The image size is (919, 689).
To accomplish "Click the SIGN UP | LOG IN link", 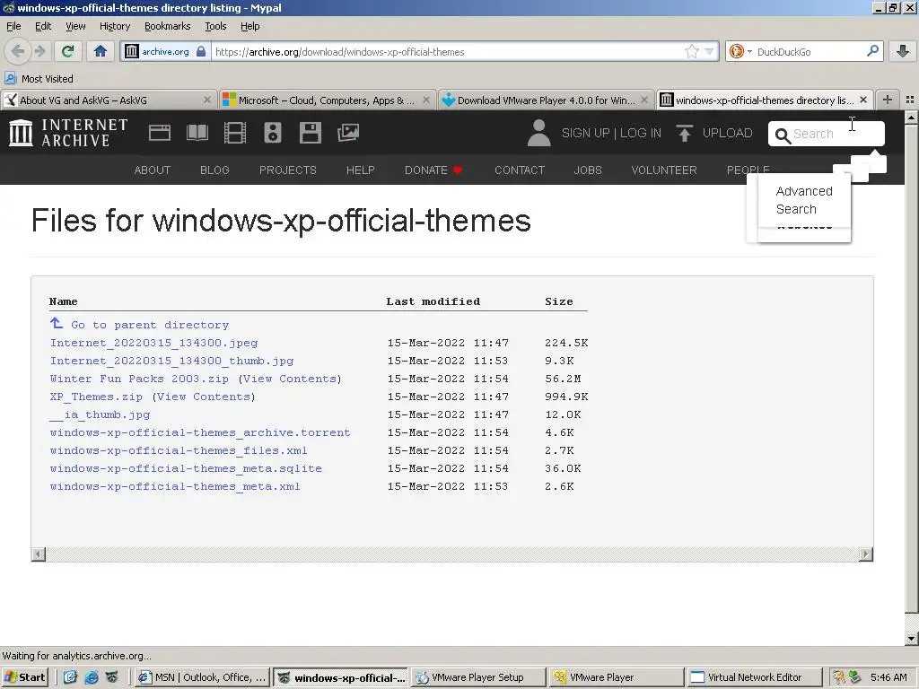I will tap(611, 133).
